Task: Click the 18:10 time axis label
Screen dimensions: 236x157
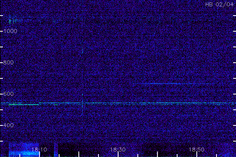Action: point(39,150)
